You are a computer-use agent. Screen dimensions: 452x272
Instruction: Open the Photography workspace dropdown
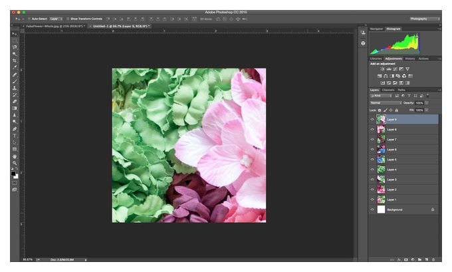pos(425,19)
